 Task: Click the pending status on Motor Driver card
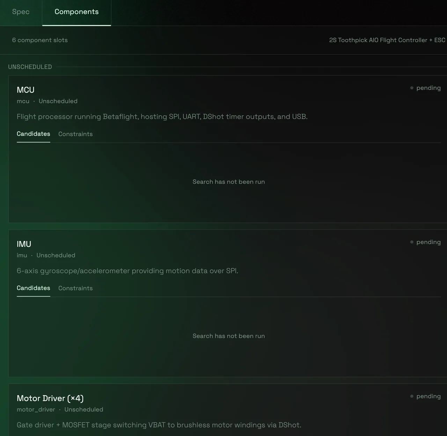pyautogui.click(x=425, y=396)
